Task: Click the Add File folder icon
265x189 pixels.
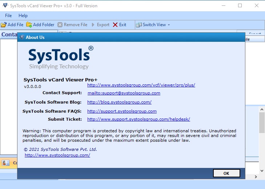Action: (4, 25)
